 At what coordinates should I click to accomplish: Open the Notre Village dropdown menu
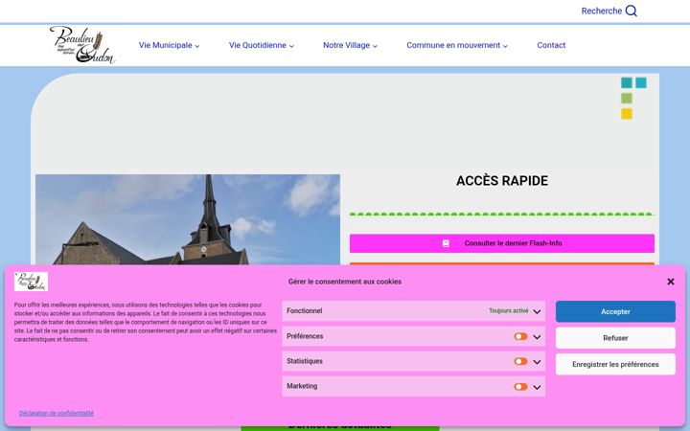pyautogui.click(x=351, y=45)
